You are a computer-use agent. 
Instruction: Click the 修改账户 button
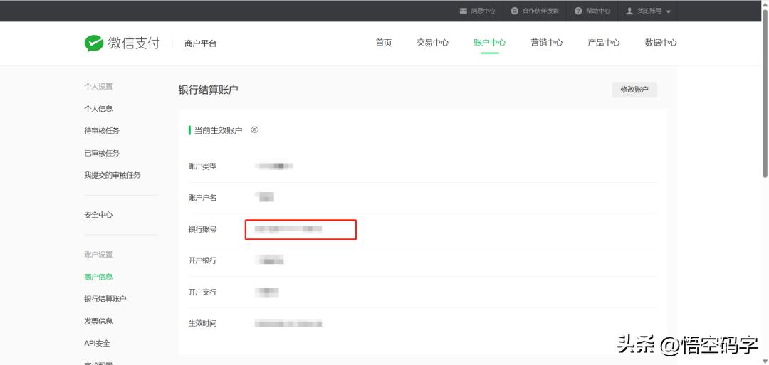click(x=634, y=90)
